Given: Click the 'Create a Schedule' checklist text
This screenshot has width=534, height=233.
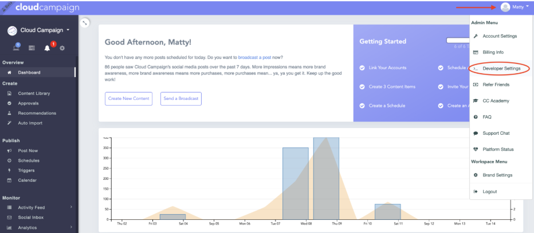Looking at the screenshot, I should click(x=387, y=106).
